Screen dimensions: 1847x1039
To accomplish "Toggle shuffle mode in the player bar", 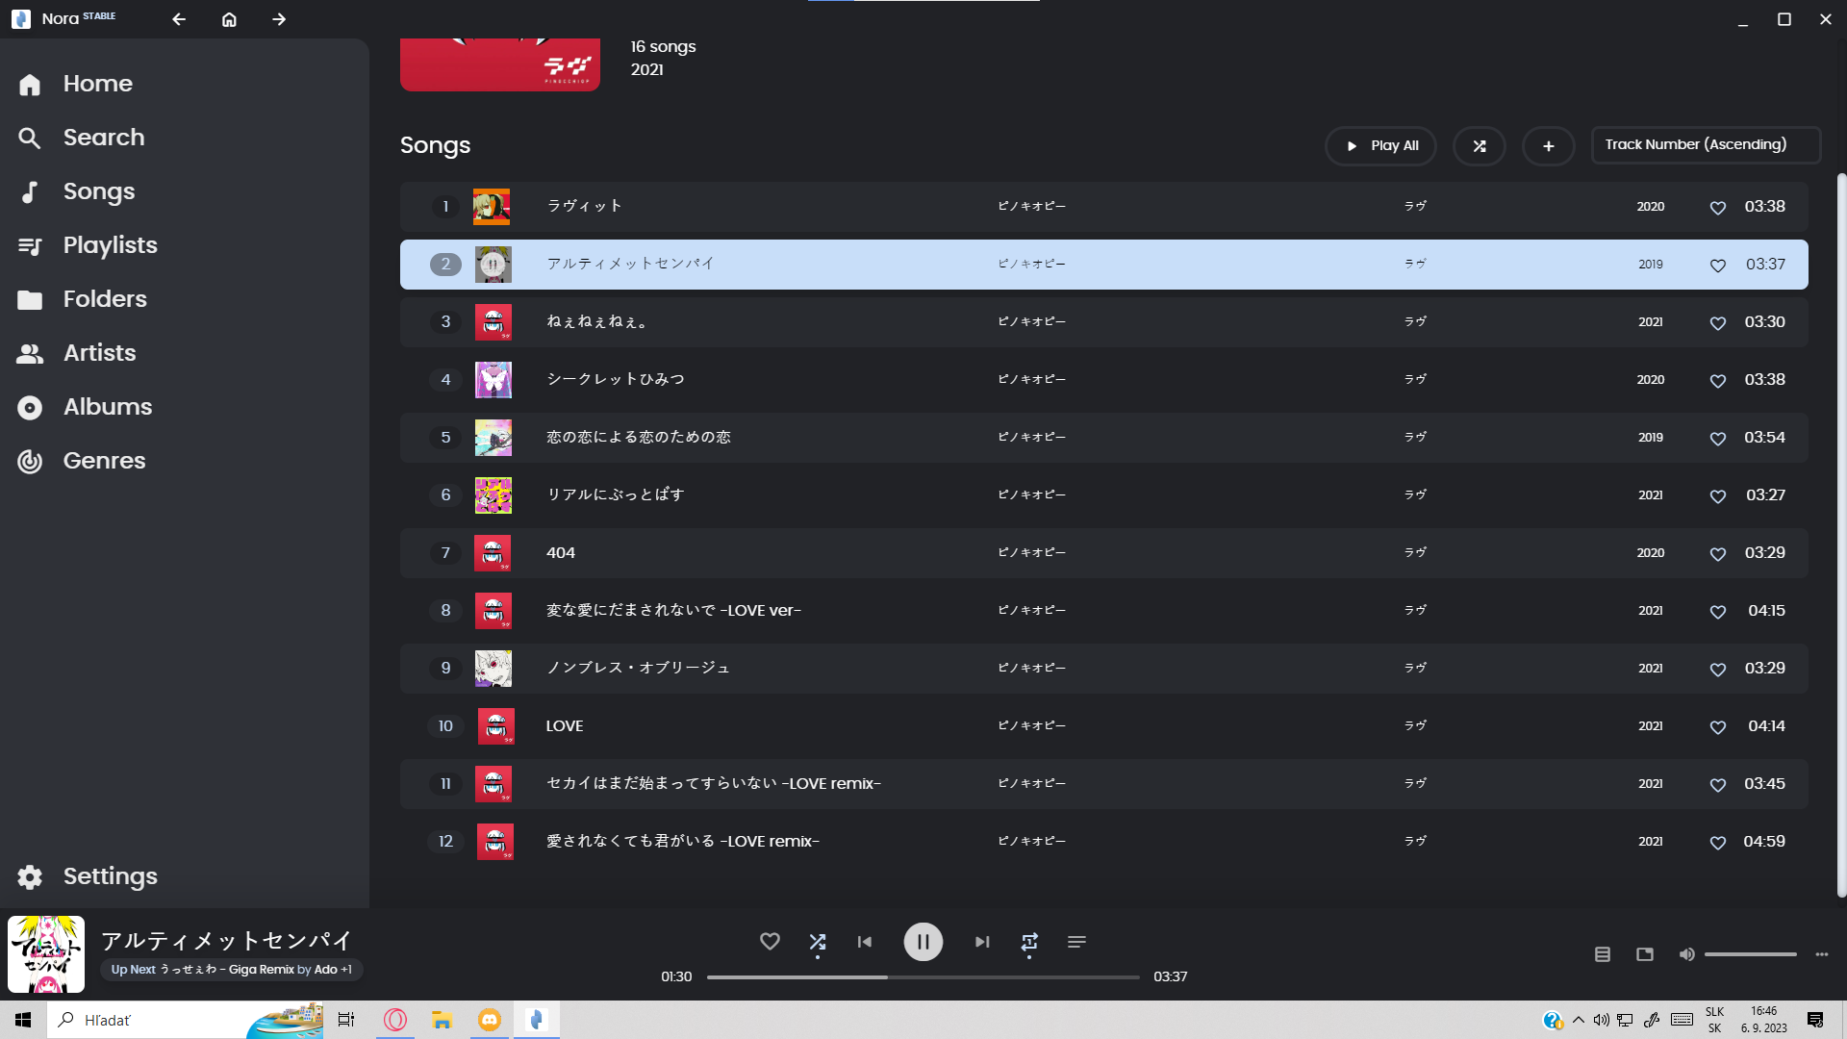I will [x=817, y=942].
